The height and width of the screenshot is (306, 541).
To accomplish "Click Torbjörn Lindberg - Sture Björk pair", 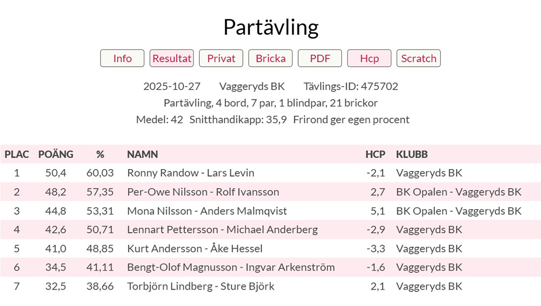I will click(201, 286).
